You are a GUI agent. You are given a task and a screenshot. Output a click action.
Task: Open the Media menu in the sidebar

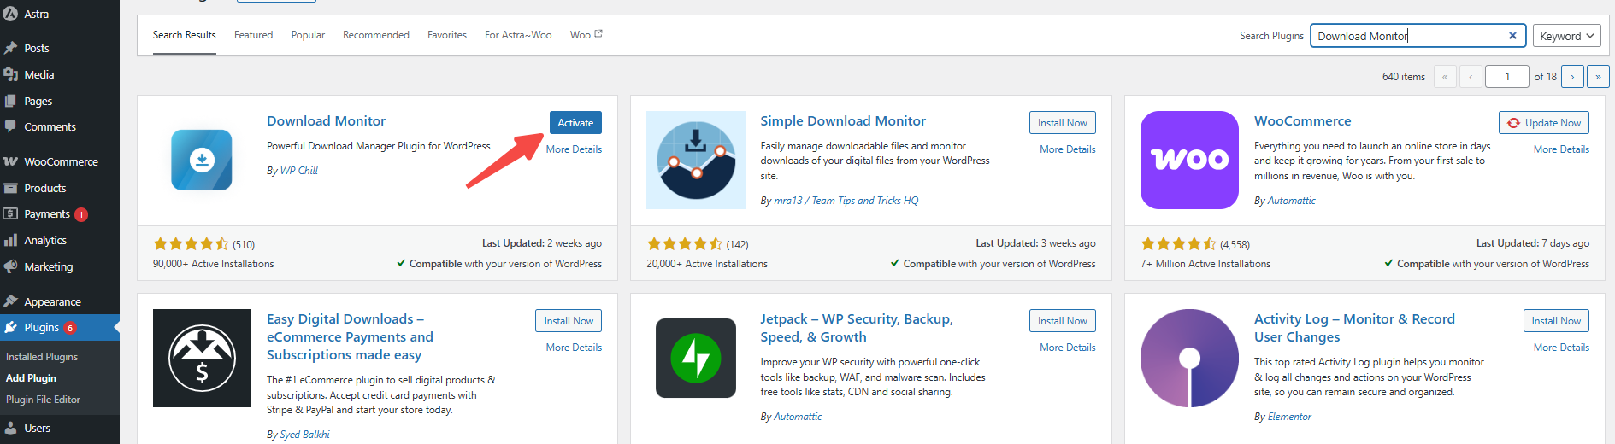point(39,75)
